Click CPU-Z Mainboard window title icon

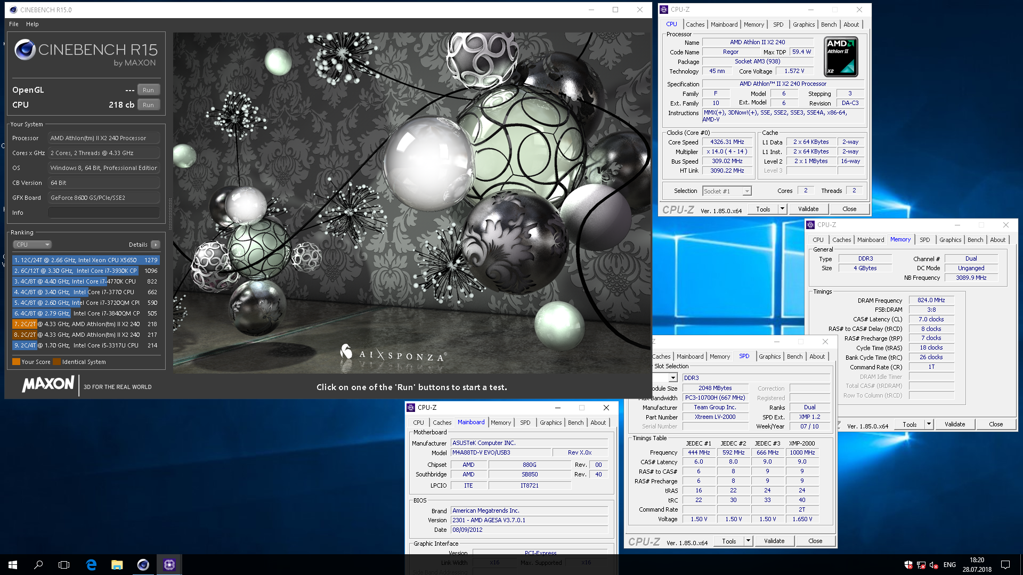[411, 408]
